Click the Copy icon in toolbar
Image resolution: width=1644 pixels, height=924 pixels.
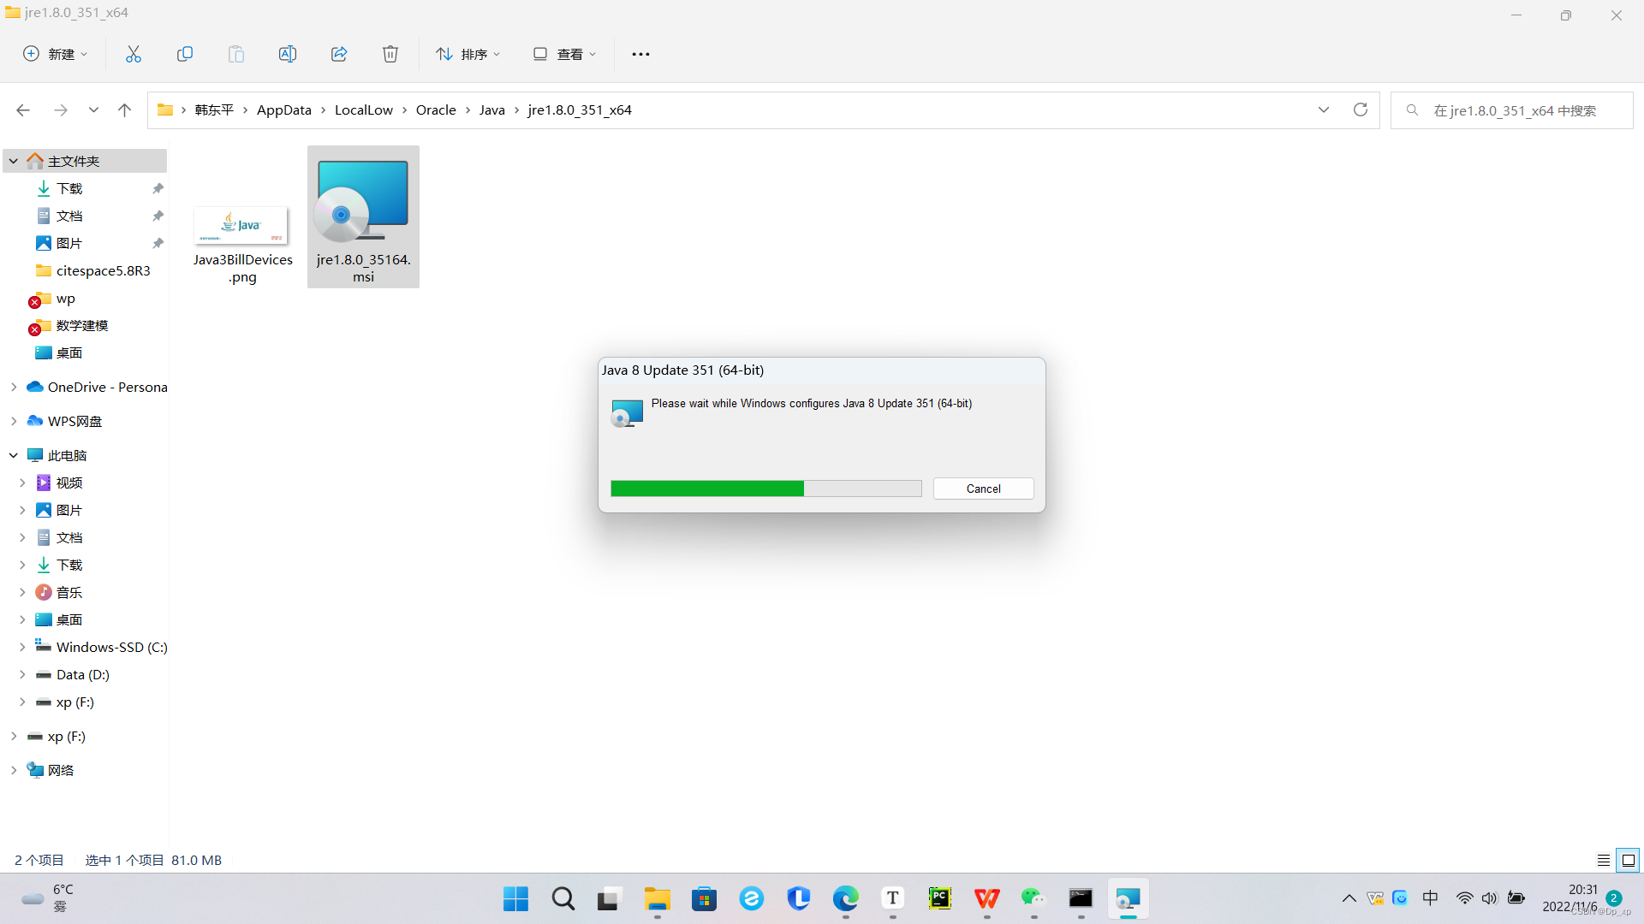click(x=185, y=54)
